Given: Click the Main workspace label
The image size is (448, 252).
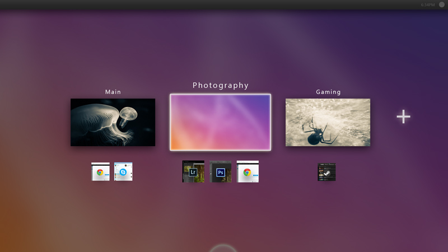Looking at the screenshot, I should tap(113, 92).
